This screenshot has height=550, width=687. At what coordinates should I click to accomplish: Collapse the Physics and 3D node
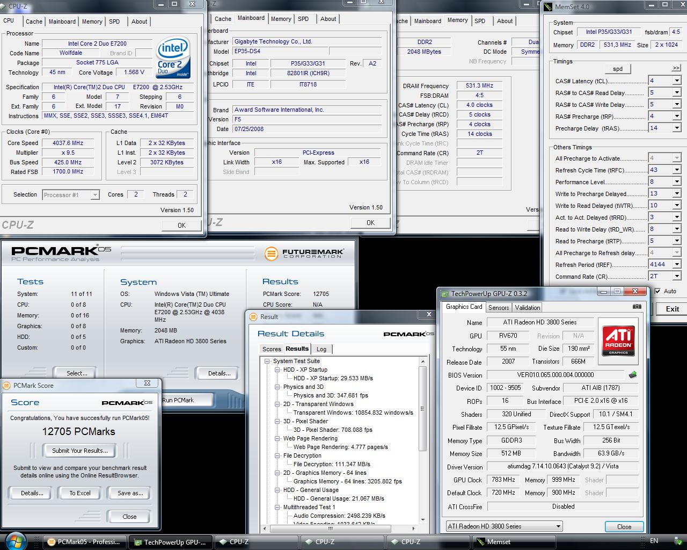tap(277, 387)
